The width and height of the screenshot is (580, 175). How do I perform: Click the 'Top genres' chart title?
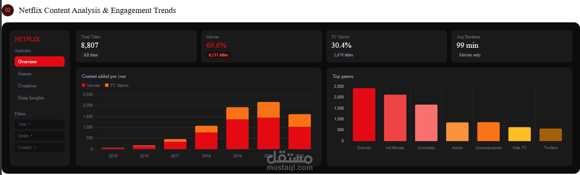(343, 77)
